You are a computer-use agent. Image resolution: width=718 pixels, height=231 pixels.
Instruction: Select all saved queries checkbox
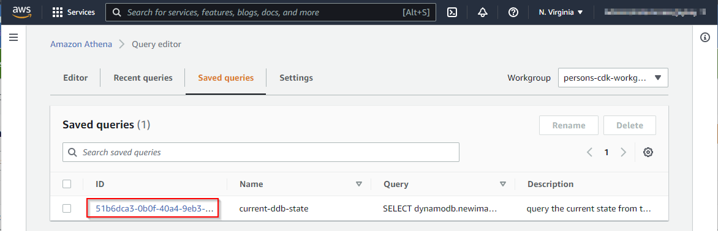click(67, 184)
